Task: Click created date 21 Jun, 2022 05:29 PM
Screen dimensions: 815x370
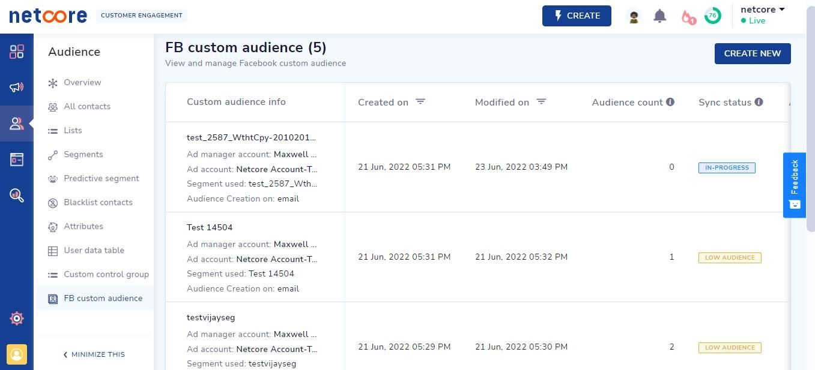Action: pyautogui.click(x=404, y=347)
